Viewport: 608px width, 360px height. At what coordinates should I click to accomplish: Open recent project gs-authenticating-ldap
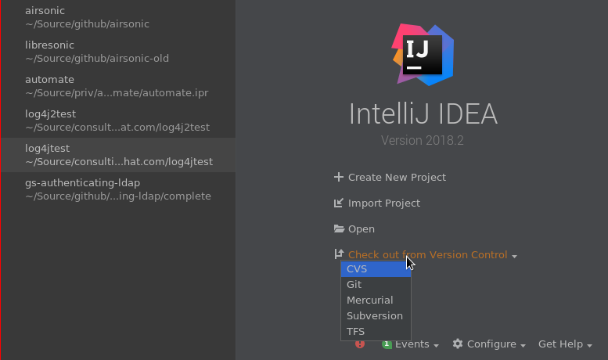(x=118, y=189)
